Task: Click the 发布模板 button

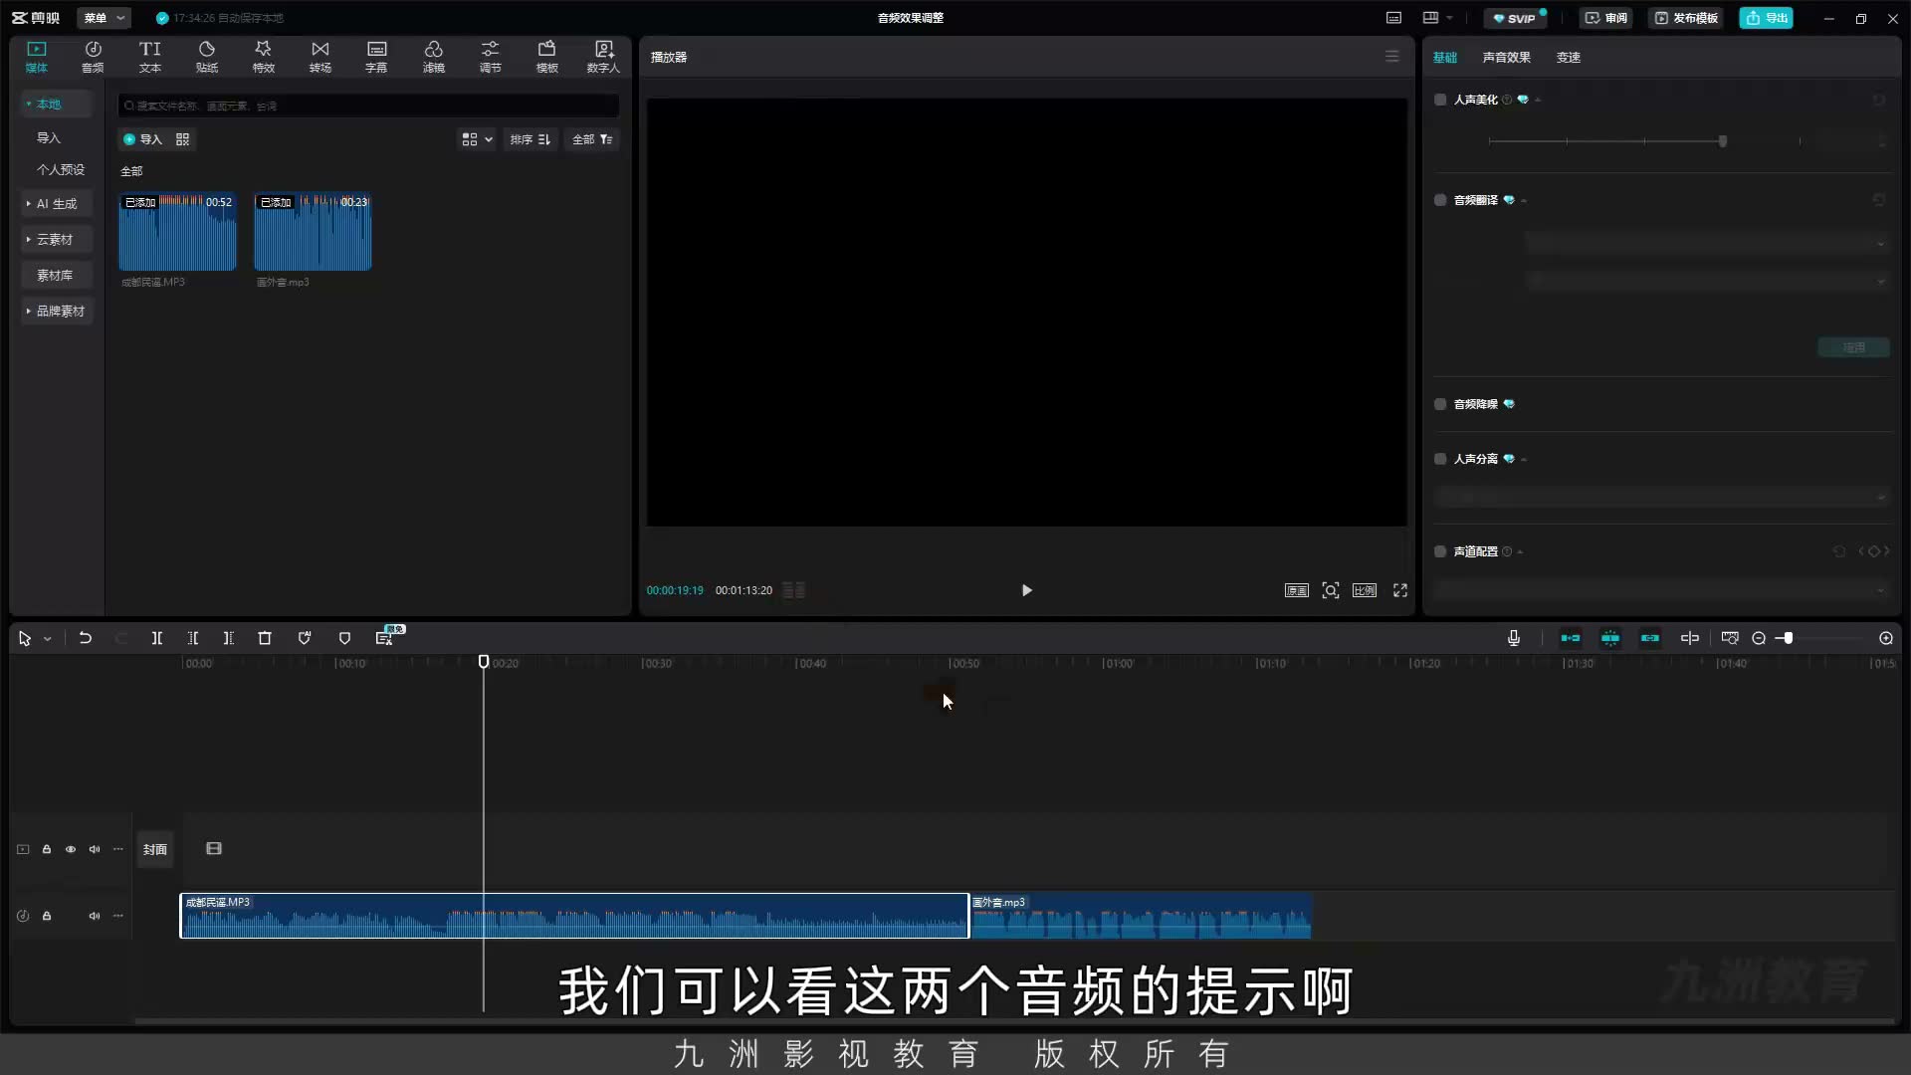Action: pos(1686,18)
